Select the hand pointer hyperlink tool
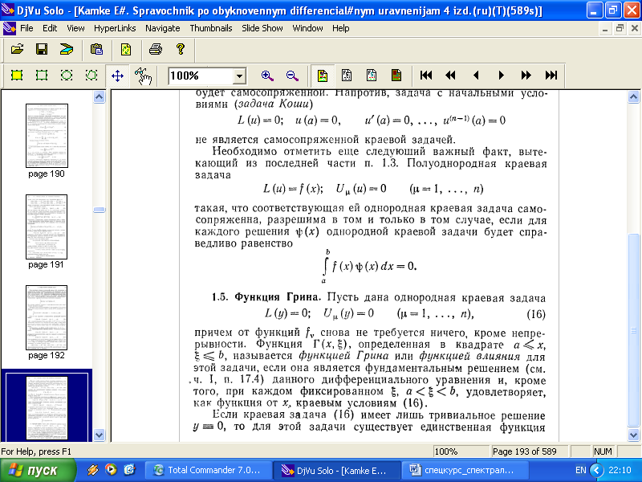Image resolution: width=642 pixels, height=482 pixels. coord(143,76)
